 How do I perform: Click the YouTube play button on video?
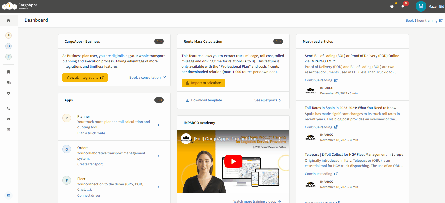click(233, 162)
